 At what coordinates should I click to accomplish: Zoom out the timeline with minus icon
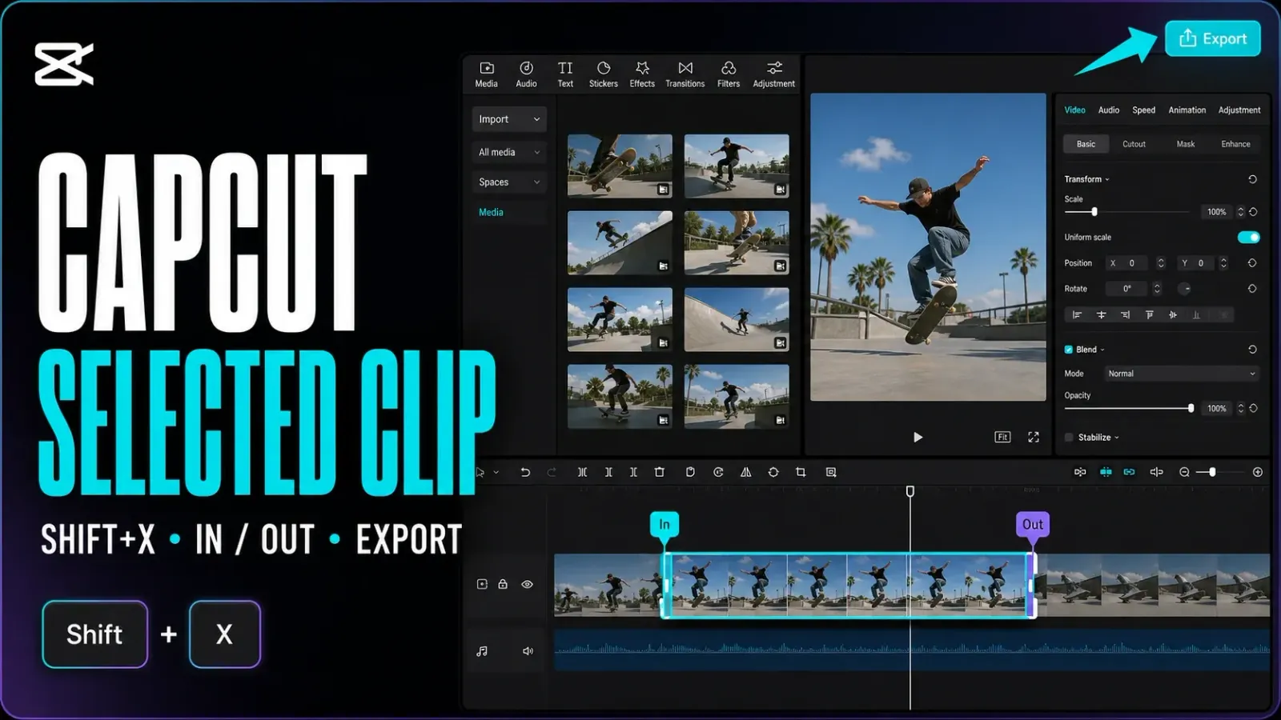[x=1184, y=472]
